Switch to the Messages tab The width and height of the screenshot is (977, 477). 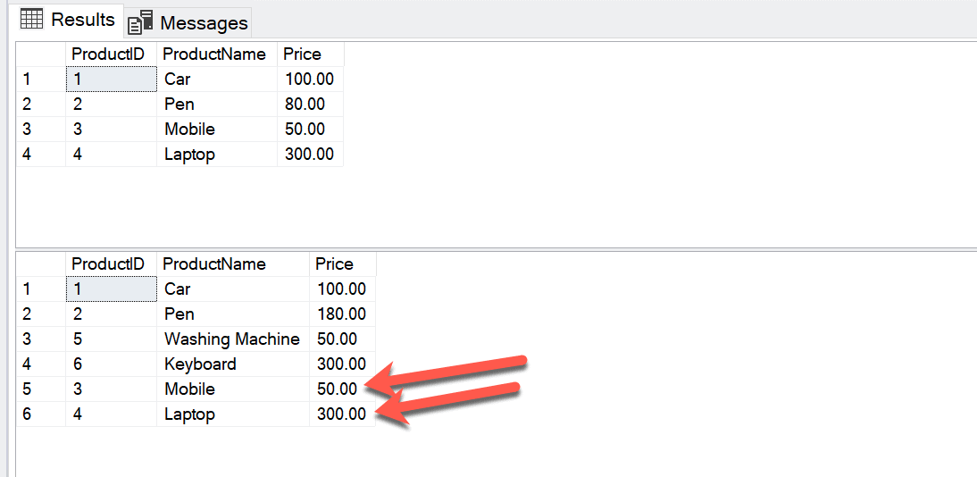tap(203, 23)
